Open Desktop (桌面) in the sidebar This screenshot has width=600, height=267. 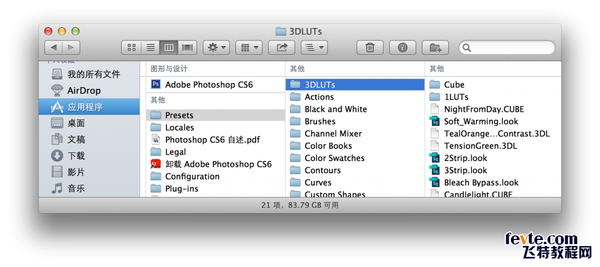89,123
